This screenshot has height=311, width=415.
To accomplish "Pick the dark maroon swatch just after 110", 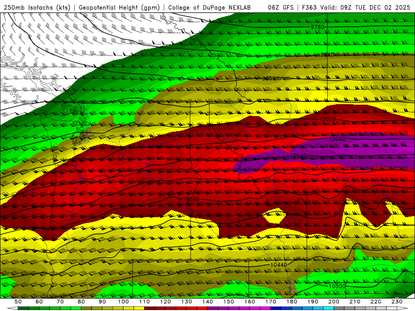I will [149, 308].
